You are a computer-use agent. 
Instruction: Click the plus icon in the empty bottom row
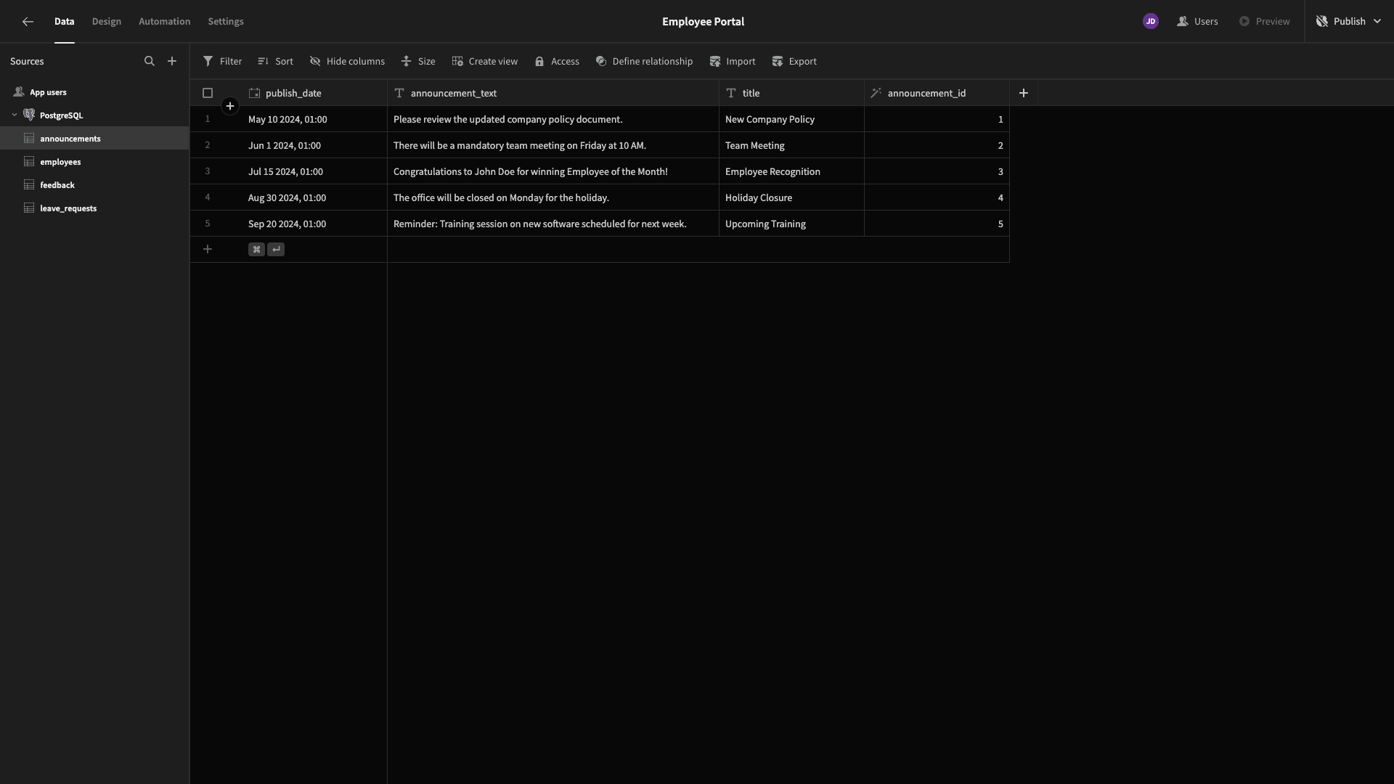(x=208, y=250)
